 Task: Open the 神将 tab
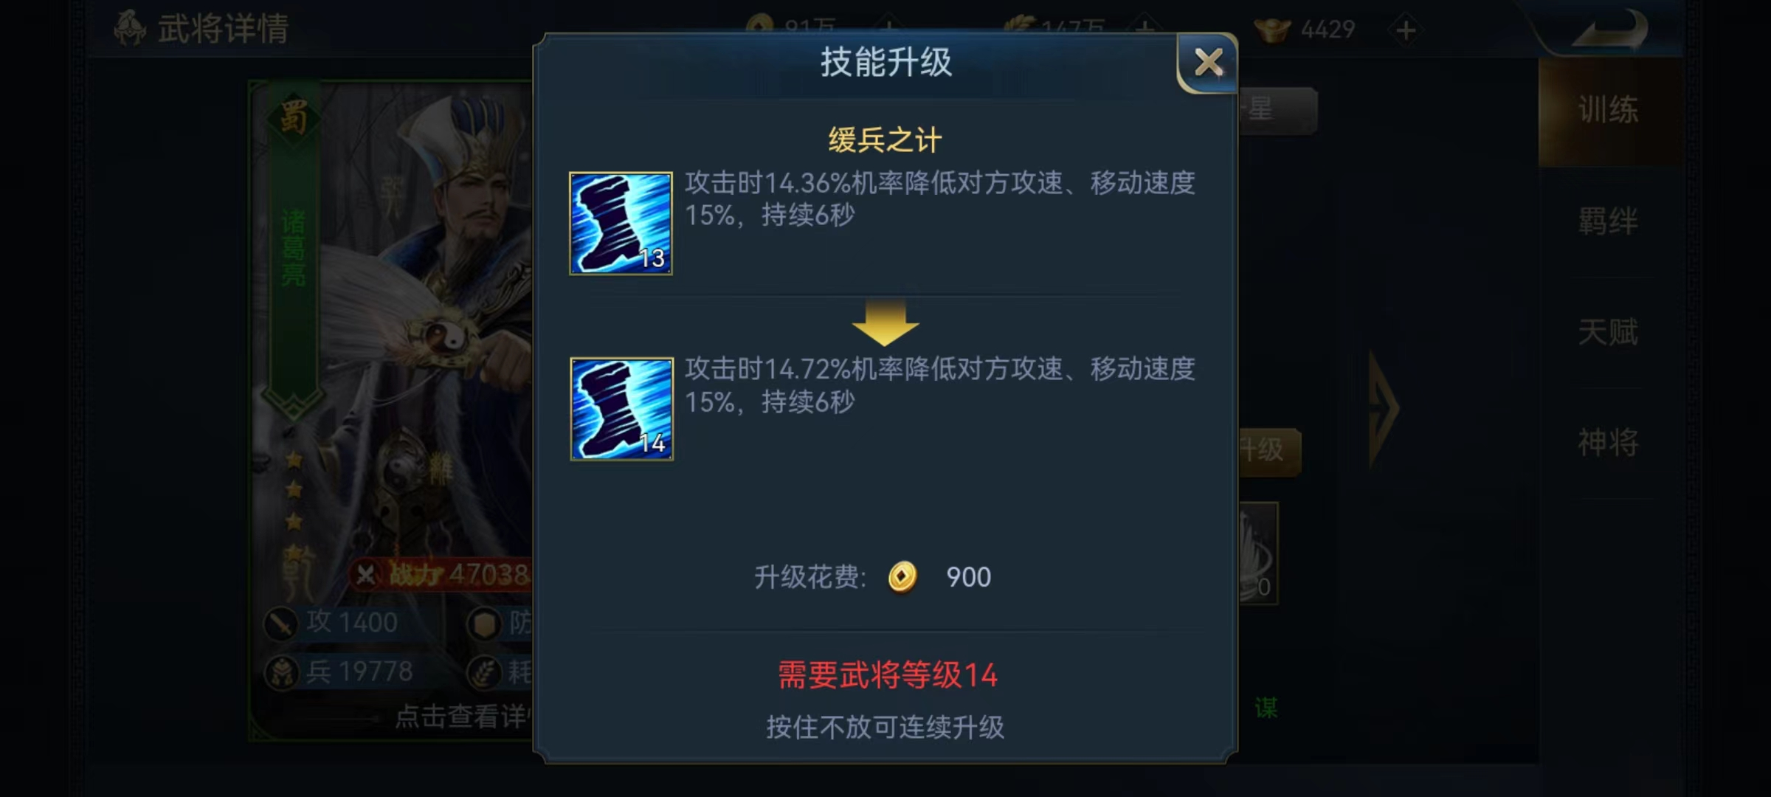pyautogui.click(x=1609, y=443)
